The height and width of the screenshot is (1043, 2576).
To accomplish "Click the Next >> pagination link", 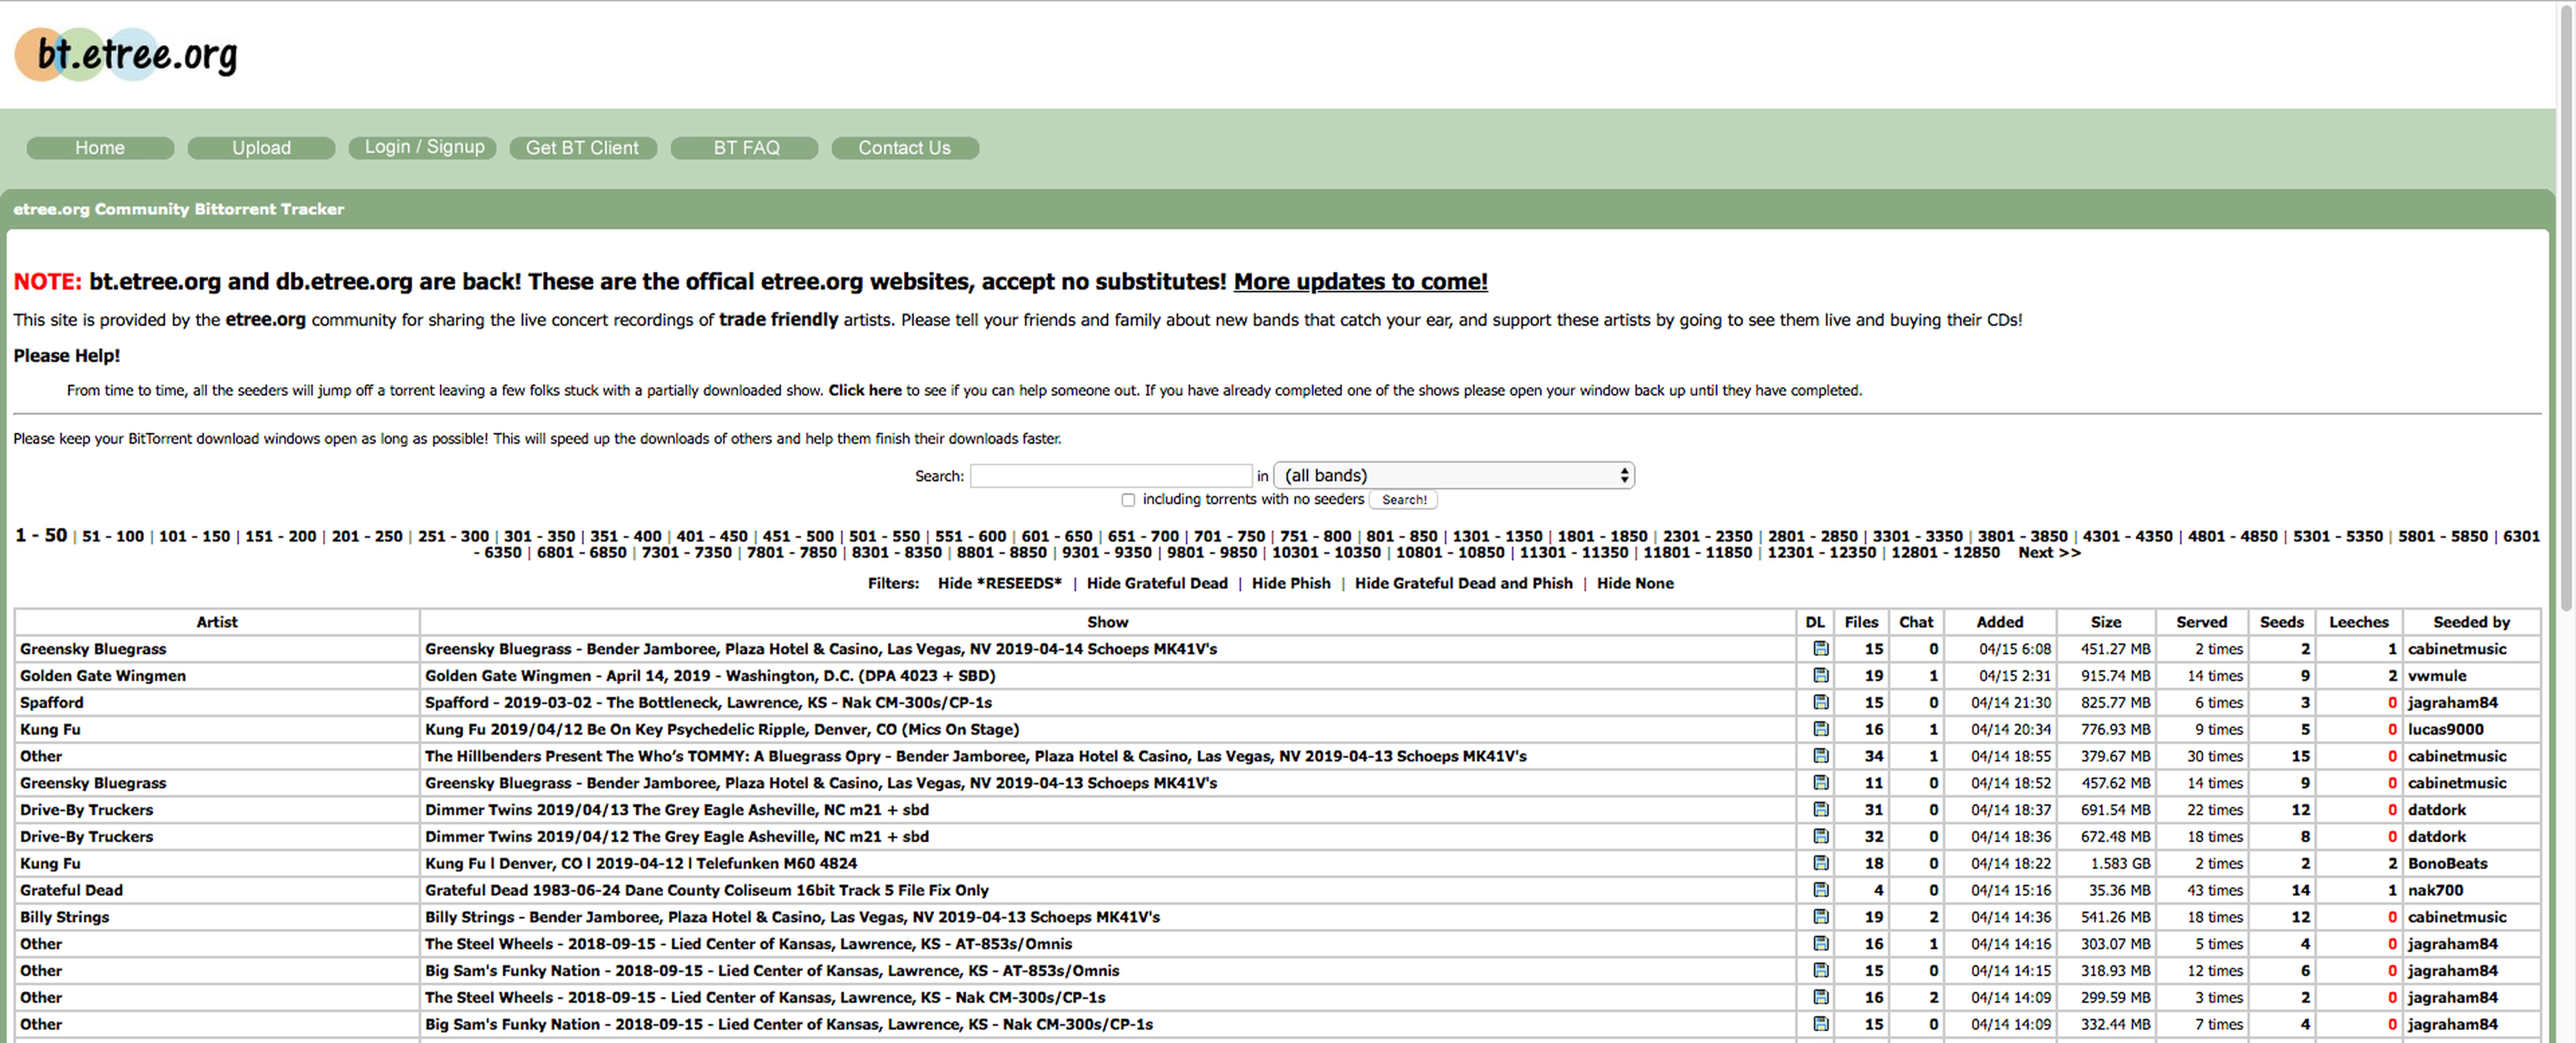I will coord(2048,552).
